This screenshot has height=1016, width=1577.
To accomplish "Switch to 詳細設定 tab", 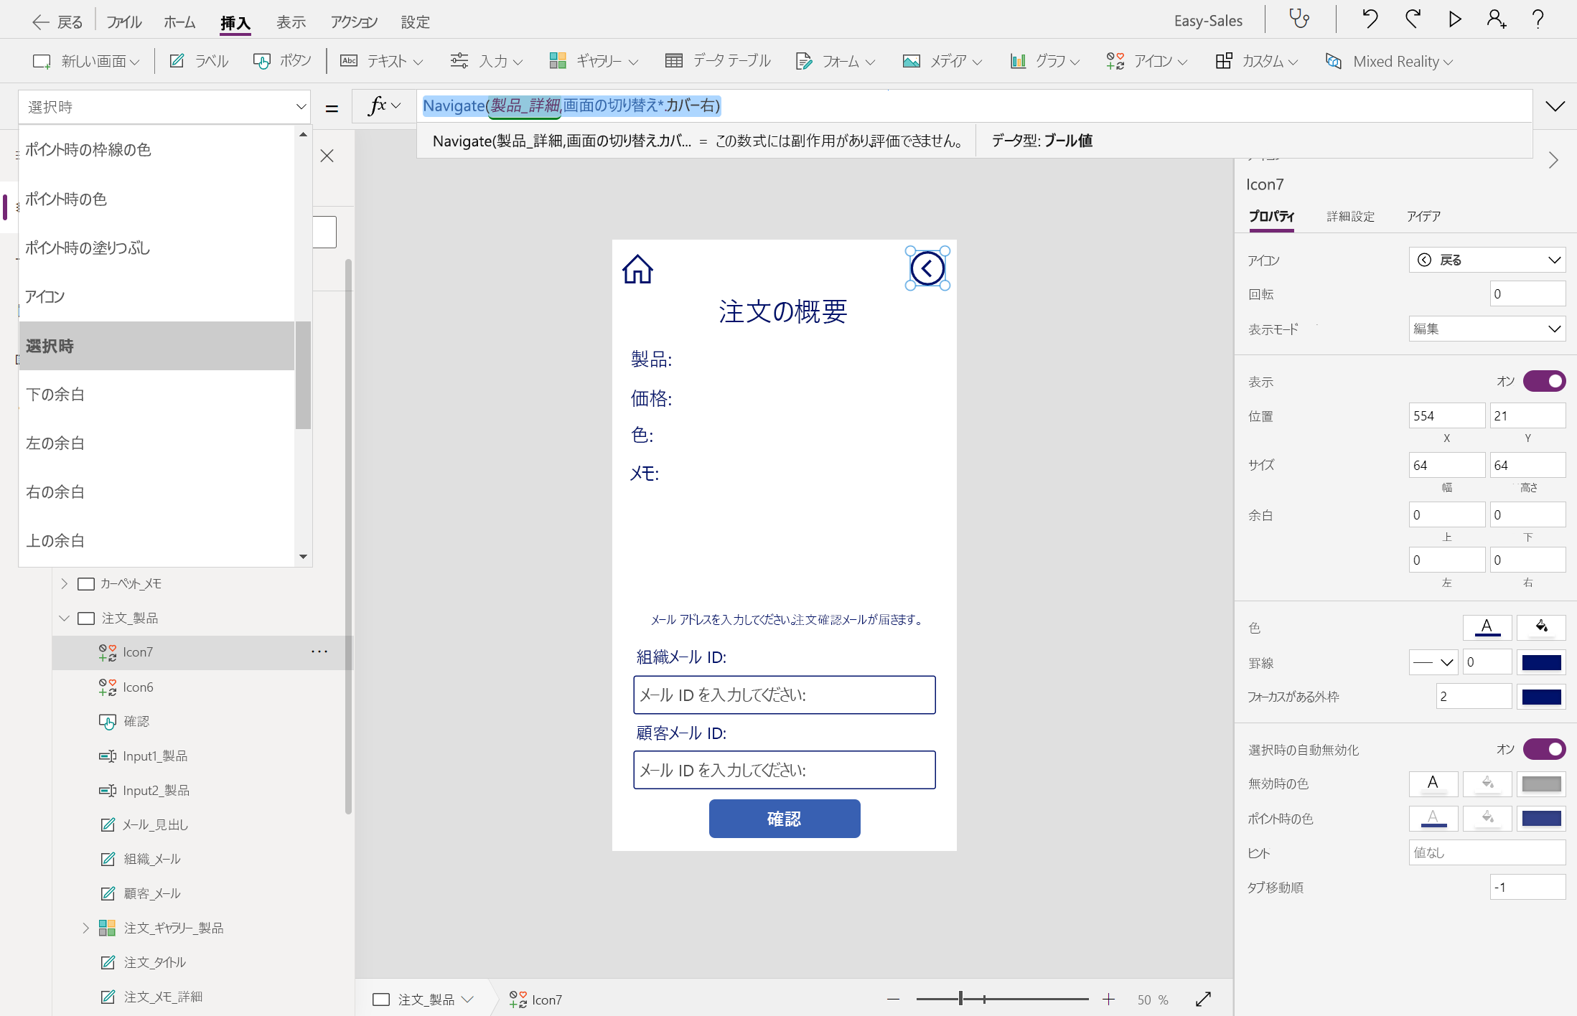I will click(1350, 216).
